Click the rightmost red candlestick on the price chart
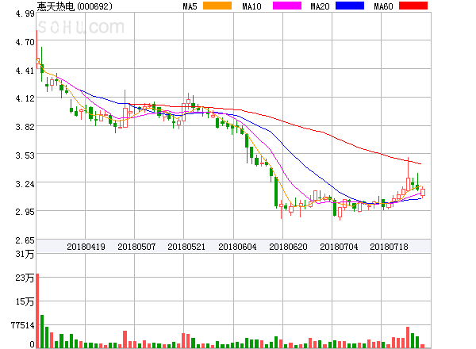This screenshot has height=349, width=476. point(423,192)
